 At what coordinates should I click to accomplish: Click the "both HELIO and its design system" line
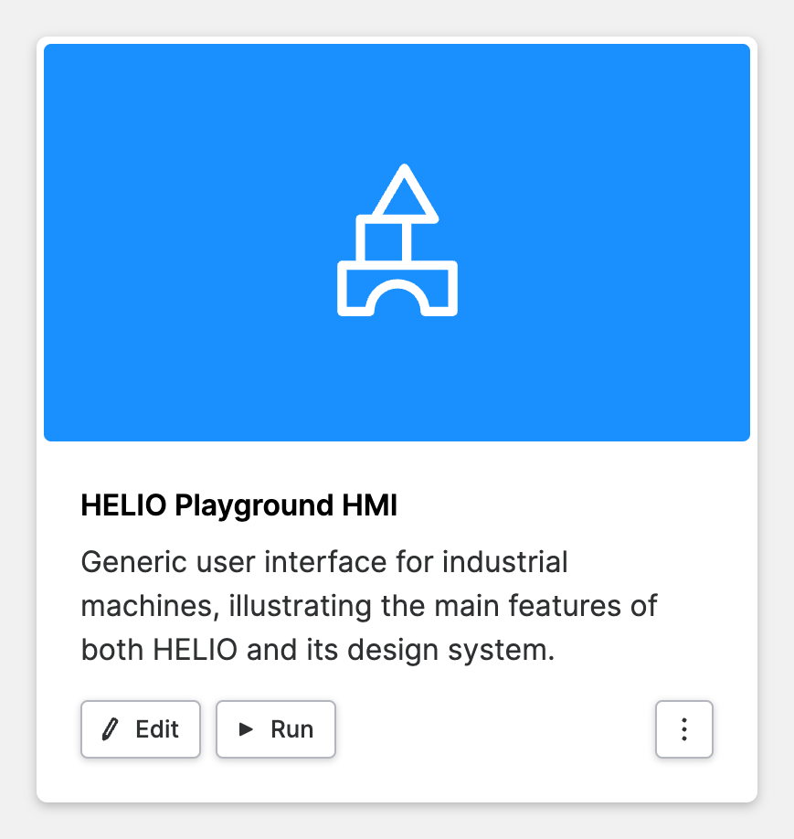[x=318, y=650]
